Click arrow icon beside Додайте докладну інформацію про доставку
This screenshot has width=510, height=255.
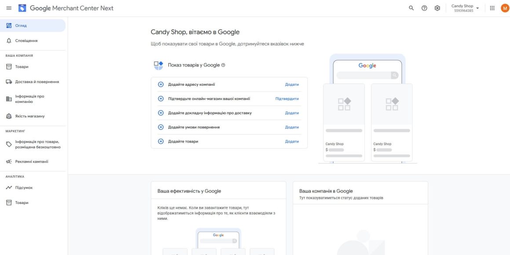[160, 113]
